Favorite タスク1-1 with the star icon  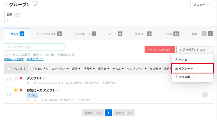[16, 78]
